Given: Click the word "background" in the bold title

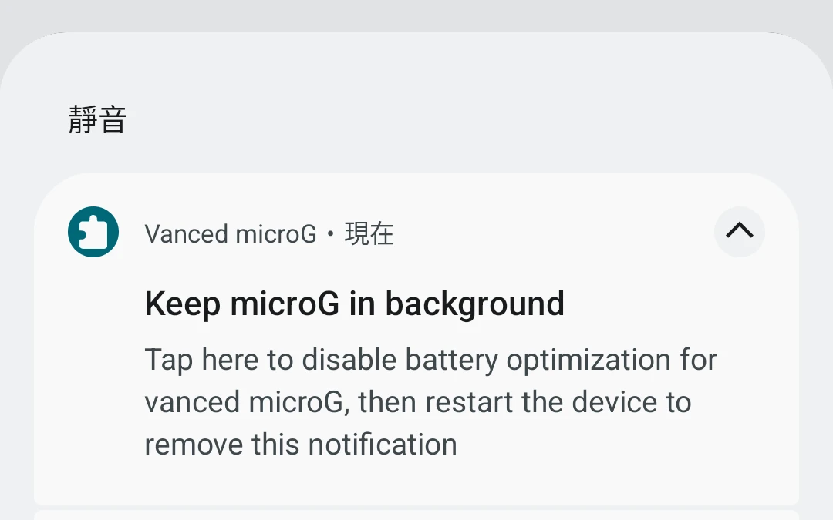Looking at the screenshot, I should 474,304.
